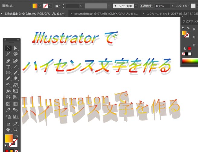Adjust stroke weight with the stepper arrows

point(63,6)
